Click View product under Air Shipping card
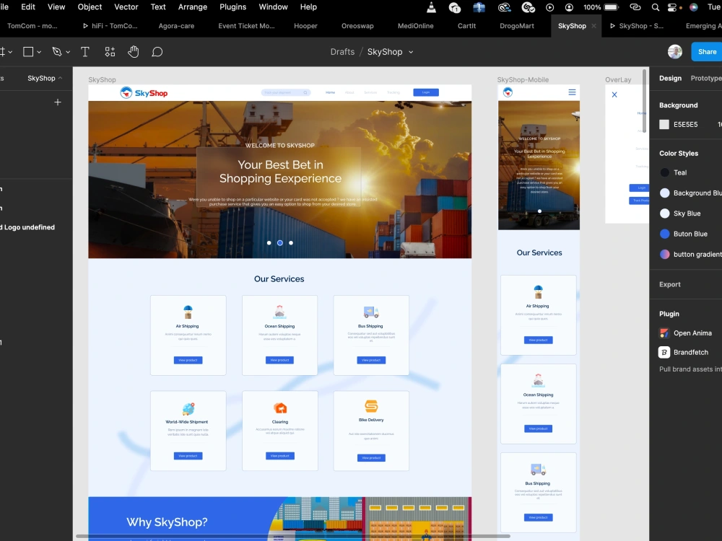 [188, 360]
